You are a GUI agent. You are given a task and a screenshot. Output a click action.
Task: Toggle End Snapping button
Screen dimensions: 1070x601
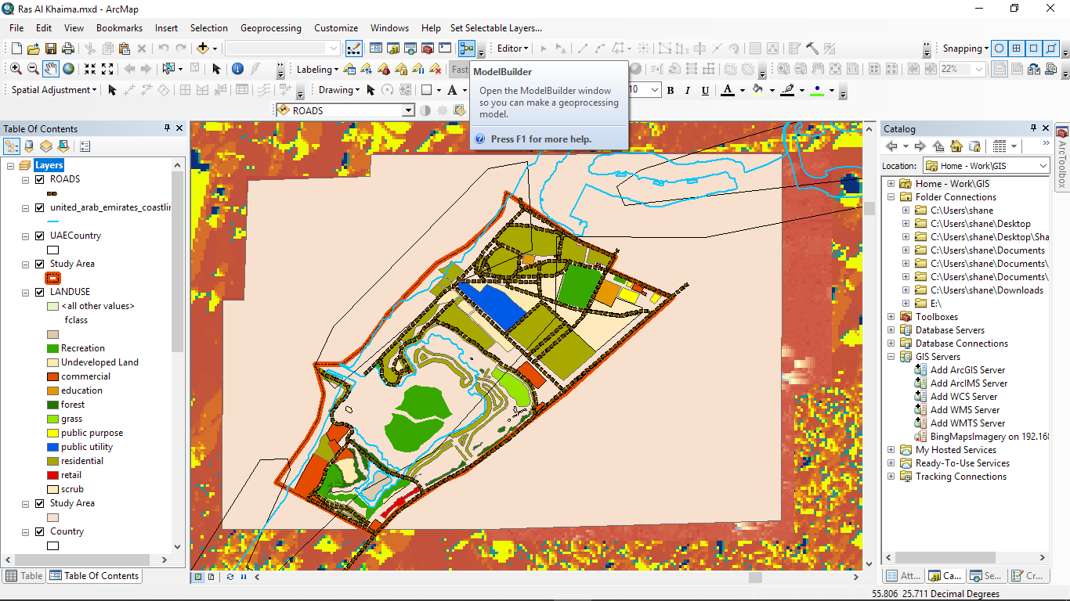[x=1017, y=49]
